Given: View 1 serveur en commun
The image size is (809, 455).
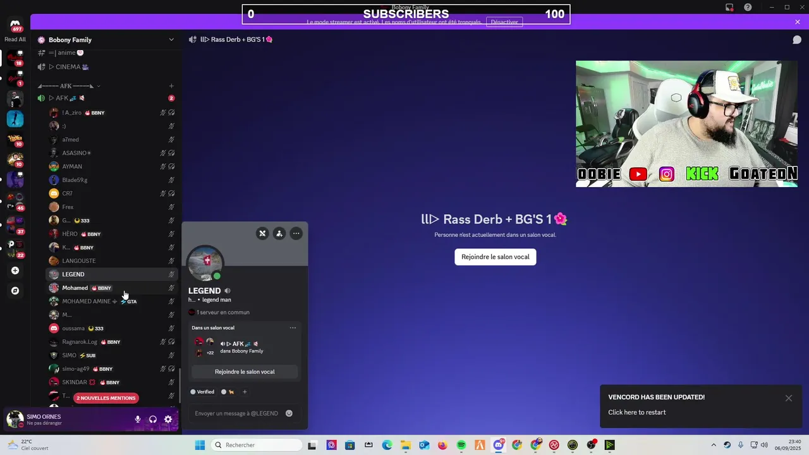Looking at the screenshot, I should click(x=219, y=312).
